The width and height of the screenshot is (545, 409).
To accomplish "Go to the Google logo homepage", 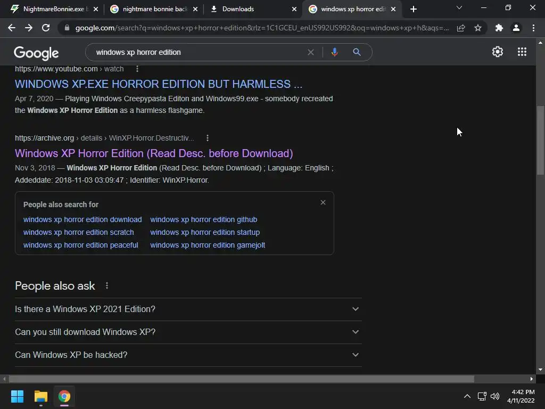I will coord(36,53).
